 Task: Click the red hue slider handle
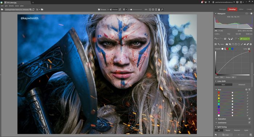[x=232, y=92]
